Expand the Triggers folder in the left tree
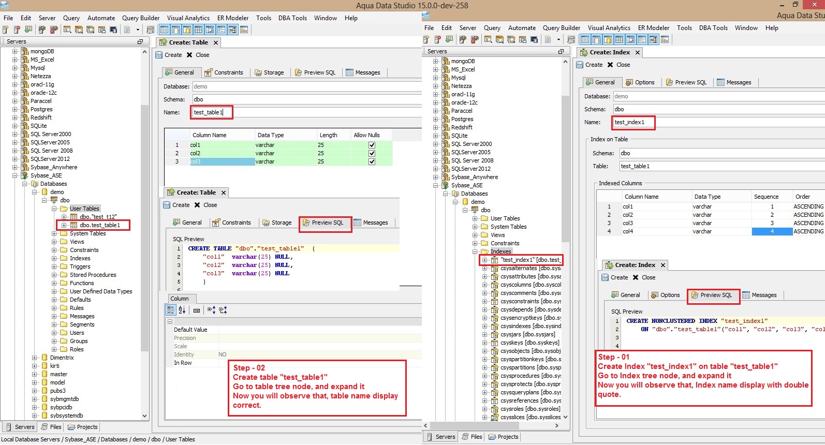Viewport: 825px width, 445px height. 54,266
